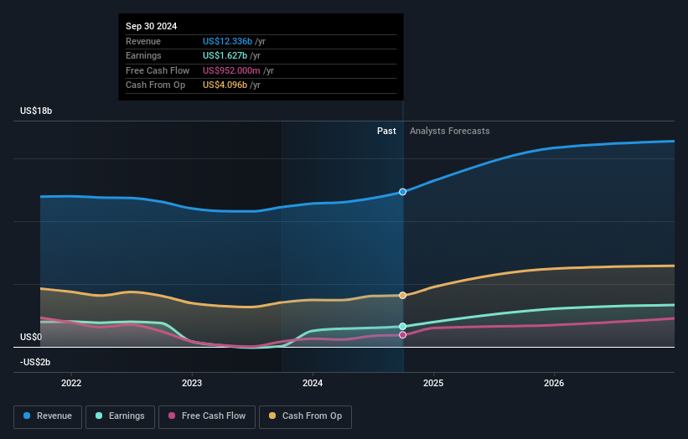The image size is (688, 439).
Task: Click the Free Cash Flow label in tooltip
Action: (x=158, y=70)
